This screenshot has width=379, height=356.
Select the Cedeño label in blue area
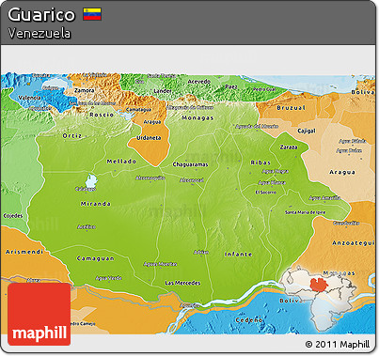[x=249, y=320]
